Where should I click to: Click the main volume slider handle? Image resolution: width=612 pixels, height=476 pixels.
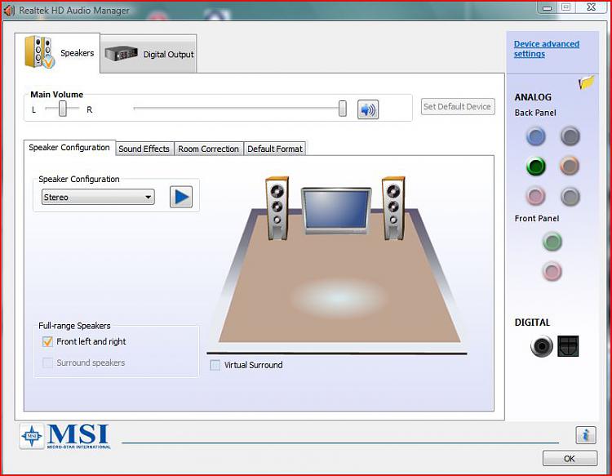[x=342, y=108]
